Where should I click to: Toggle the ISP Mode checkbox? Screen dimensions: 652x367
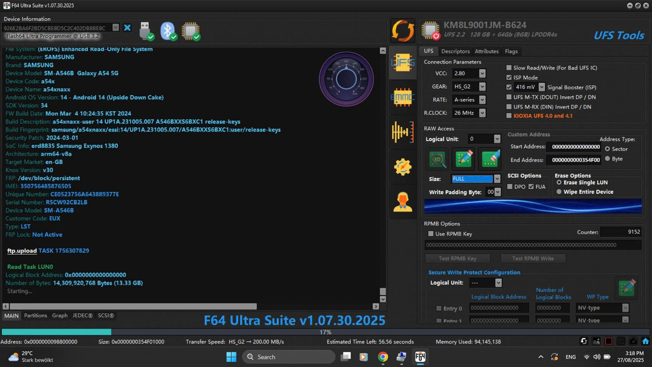click(509, 77)
